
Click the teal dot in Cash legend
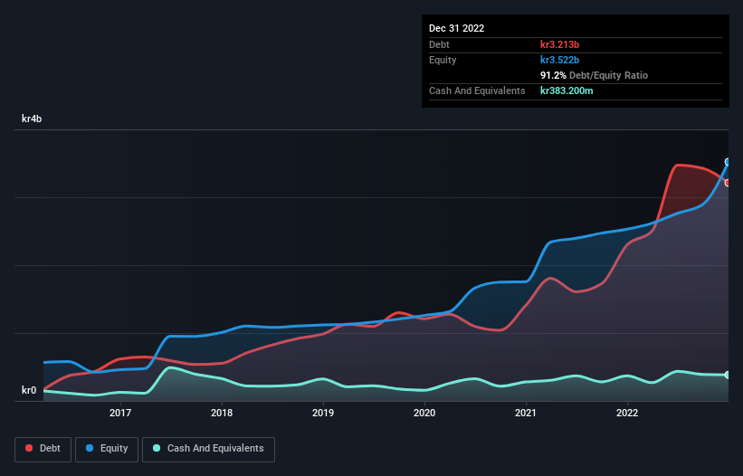coord(157,448)
